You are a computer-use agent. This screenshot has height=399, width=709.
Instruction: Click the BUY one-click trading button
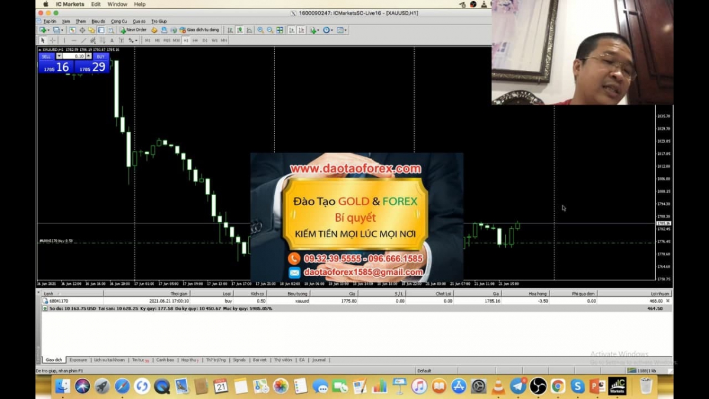tap(100, 56)
